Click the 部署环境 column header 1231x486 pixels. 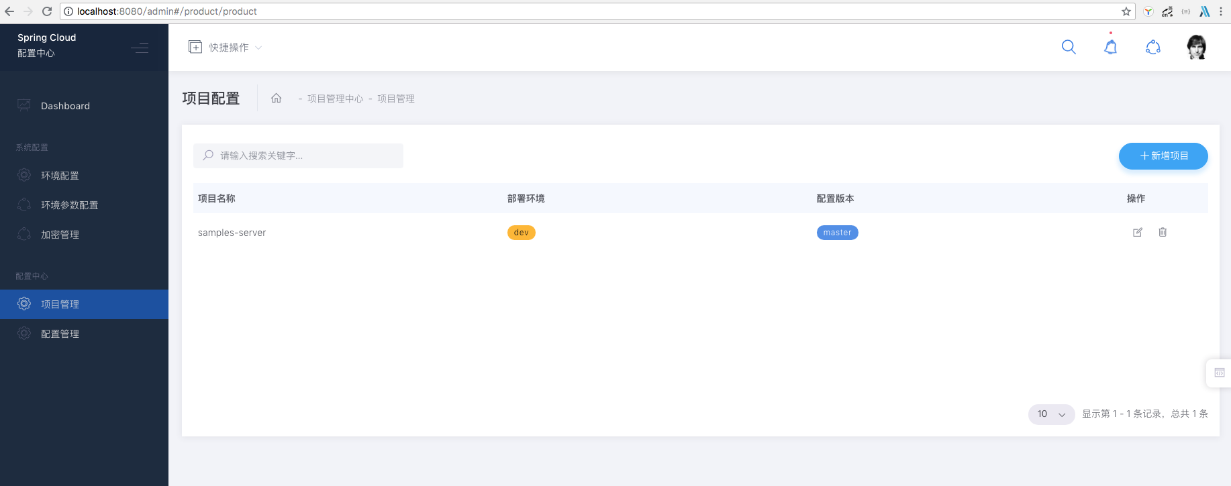pyautogui.click(x=526, y=198)
